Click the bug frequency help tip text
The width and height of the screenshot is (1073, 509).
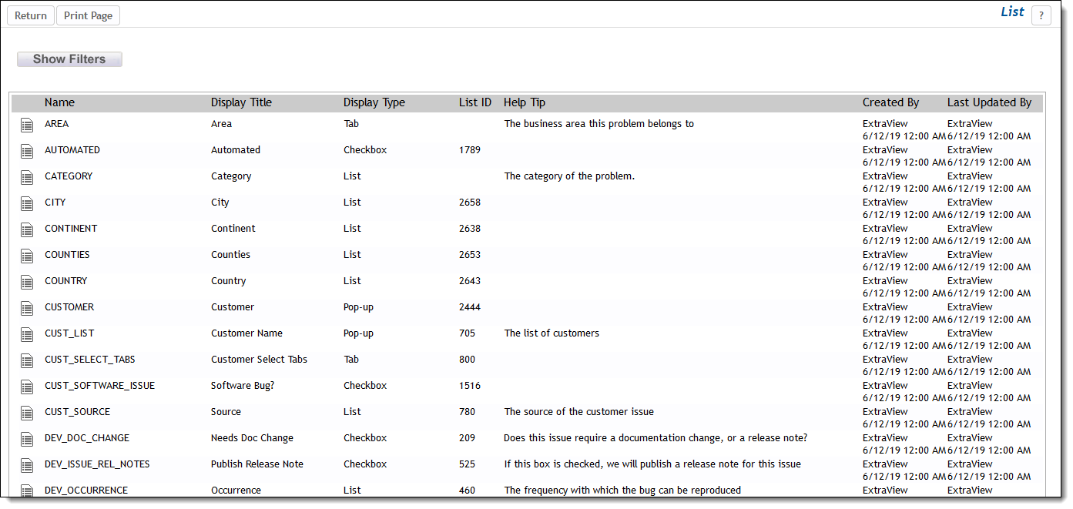pyautogui.click(x=622, y=490)
